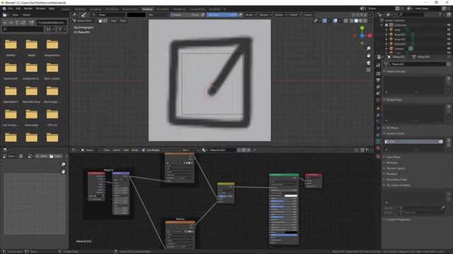This screenshot has width=453, height=254.
Task: Open the Tool properties tab icon
Action: pyautogui.click(x=378, y=66)
